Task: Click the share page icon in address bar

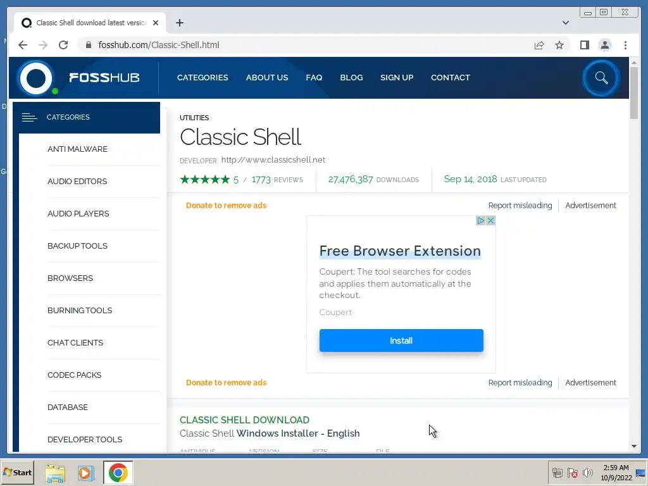Action: tap(539, 45)
